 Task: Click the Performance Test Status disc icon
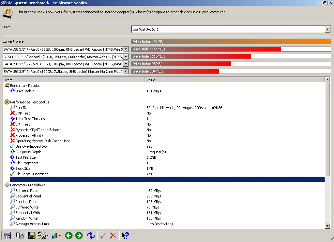7,102
